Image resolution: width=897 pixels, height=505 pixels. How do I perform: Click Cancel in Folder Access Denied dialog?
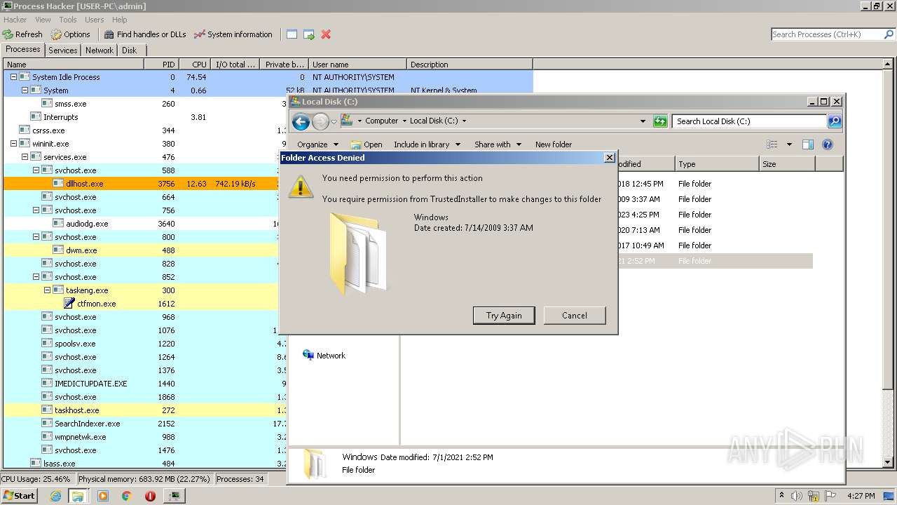click(575, 316)
